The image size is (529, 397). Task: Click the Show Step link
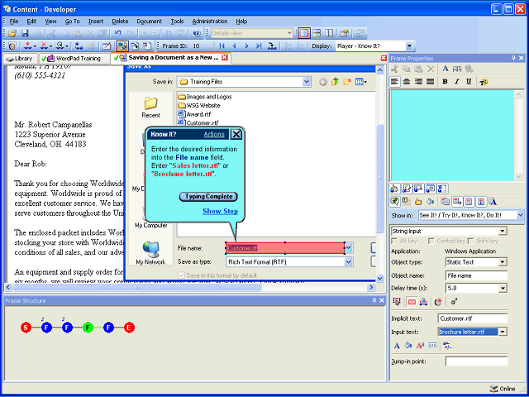[221, 212]
